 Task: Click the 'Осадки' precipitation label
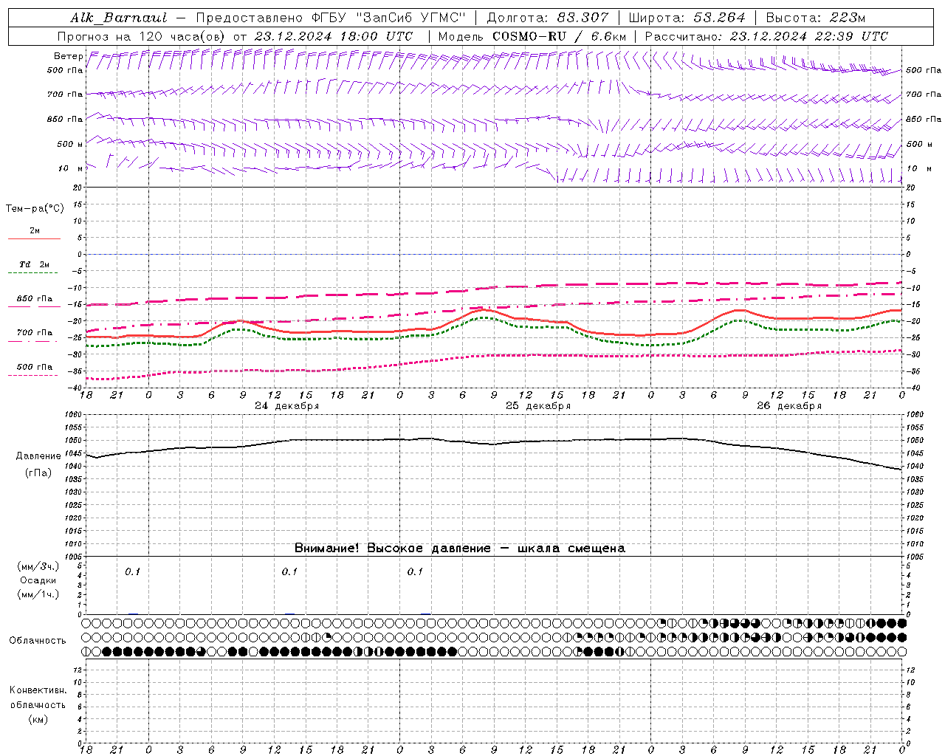coord(38,581)
